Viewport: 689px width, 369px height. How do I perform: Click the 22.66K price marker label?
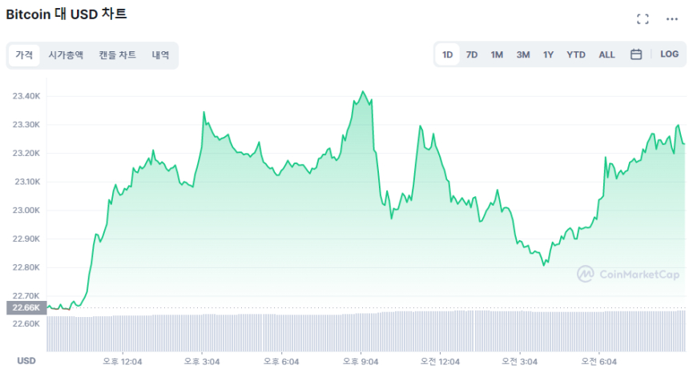(x=26, y=307)
